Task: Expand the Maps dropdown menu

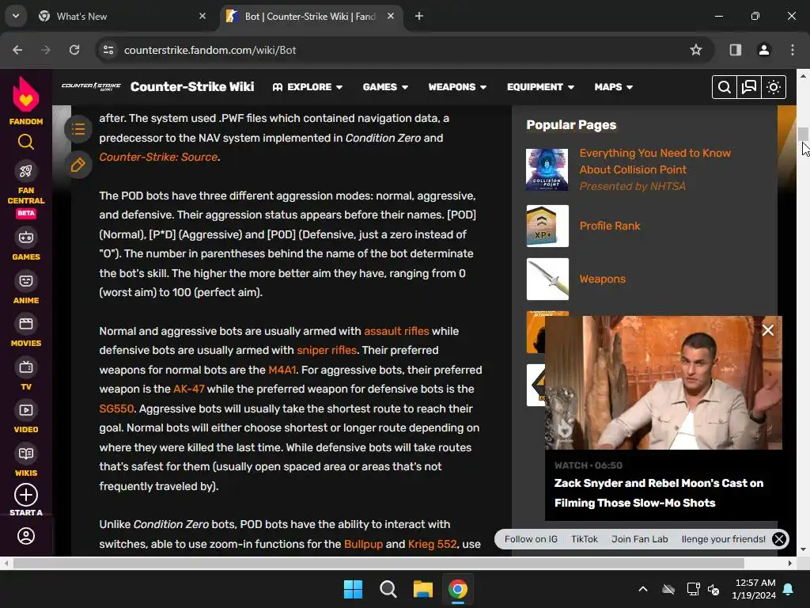Action: [613, 87]
